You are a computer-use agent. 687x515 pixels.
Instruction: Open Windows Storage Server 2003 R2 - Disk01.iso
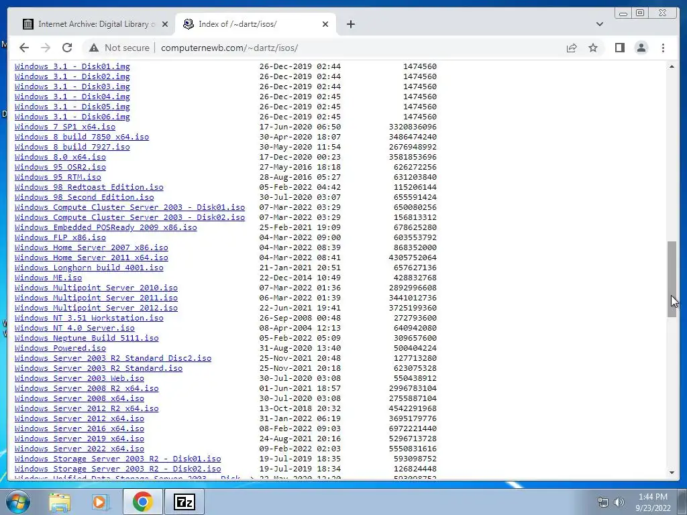click(x=118, y=459)
